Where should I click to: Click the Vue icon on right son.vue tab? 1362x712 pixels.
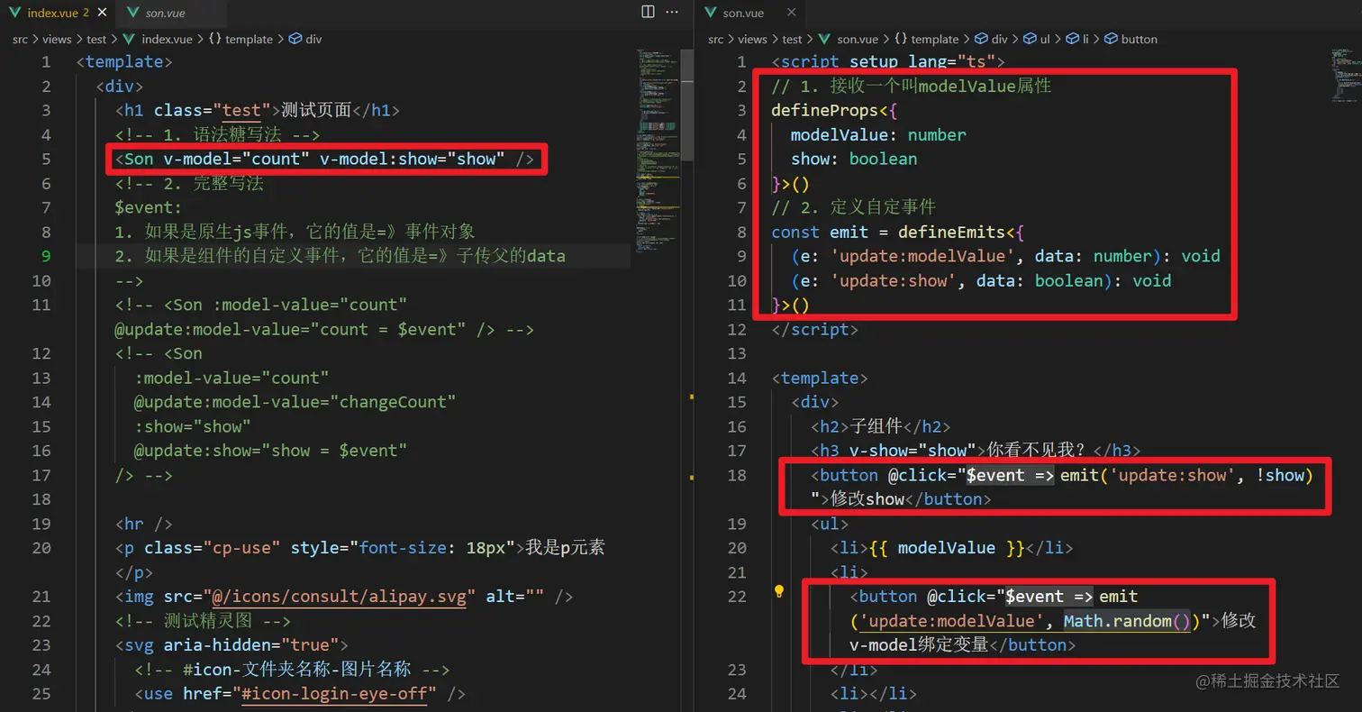pyautogui.click(x=711, y=14)
